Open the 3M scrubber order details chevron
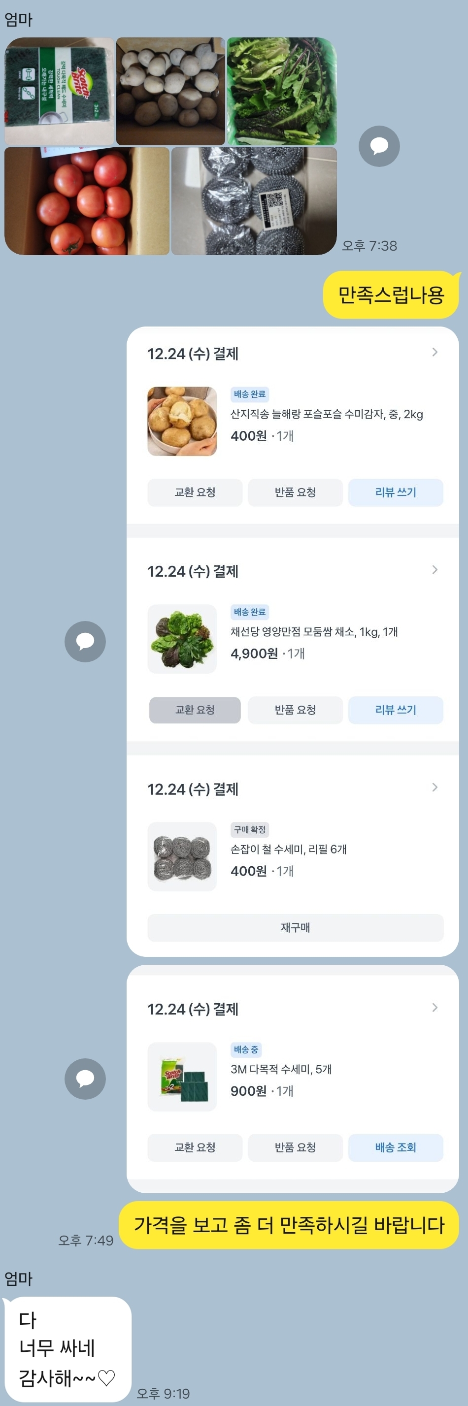The image size is (468, 1406). 435,1008
